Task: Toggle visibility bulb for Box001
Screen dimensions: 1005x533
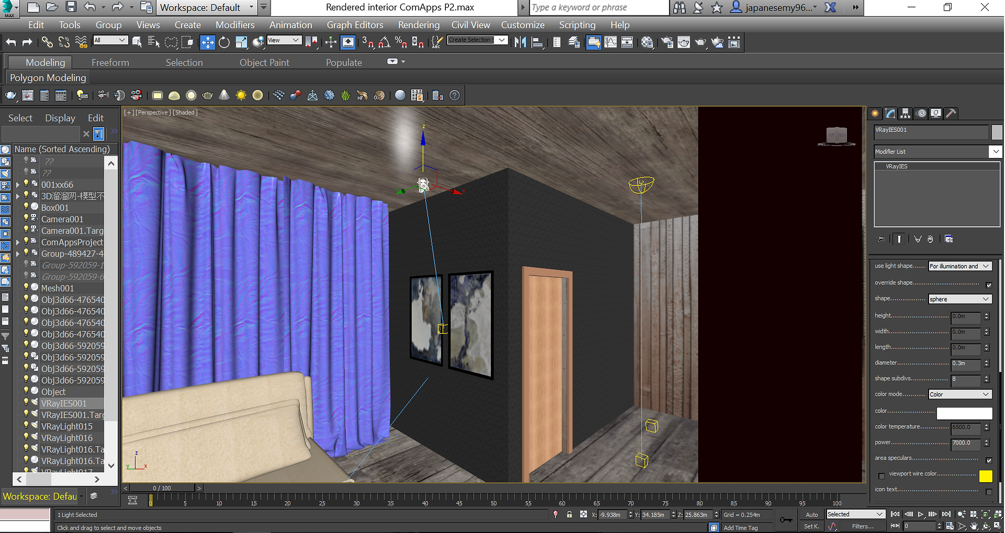Action: point(26,207)
